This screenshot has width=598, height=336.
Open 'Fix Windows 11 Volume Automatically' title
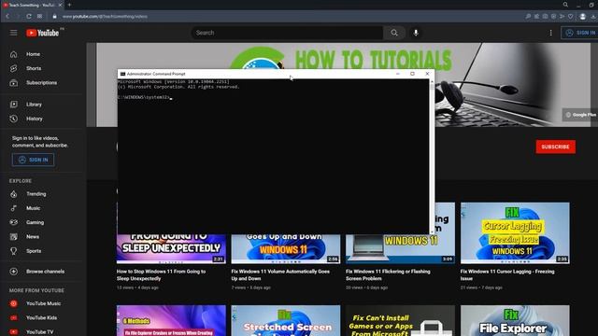(x=280, y=275)
